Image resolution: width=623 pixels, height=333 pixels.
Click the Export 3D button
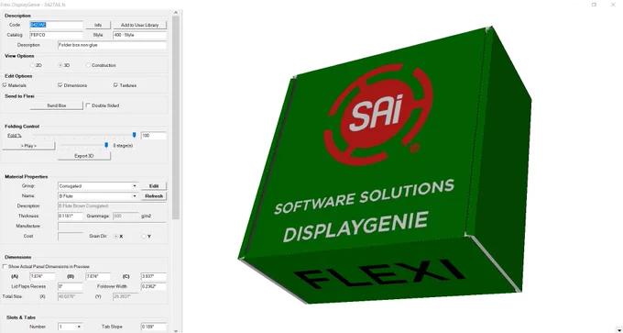(84, 156)
